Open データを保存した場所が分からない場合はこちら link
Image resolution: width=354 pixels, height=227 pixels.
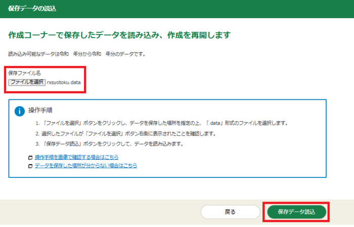[x=86, y=166]
